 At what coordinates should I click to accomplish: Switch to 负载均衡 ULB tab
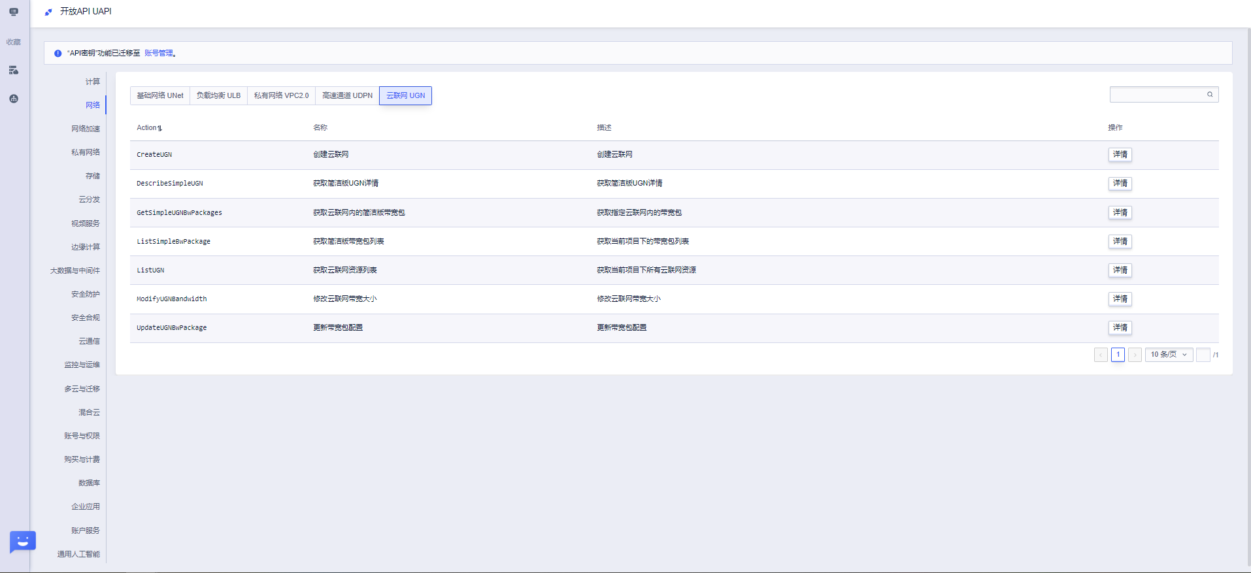tap(218, 95)
